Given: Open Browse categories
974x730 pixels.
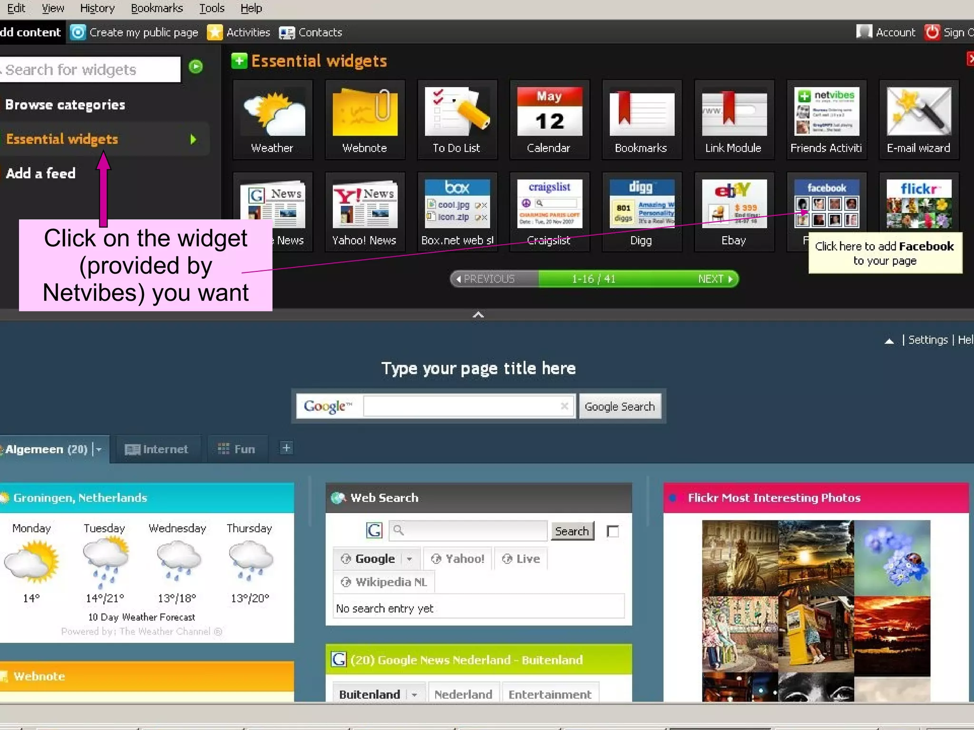Looking at the screenshot, I should (65, 105).
